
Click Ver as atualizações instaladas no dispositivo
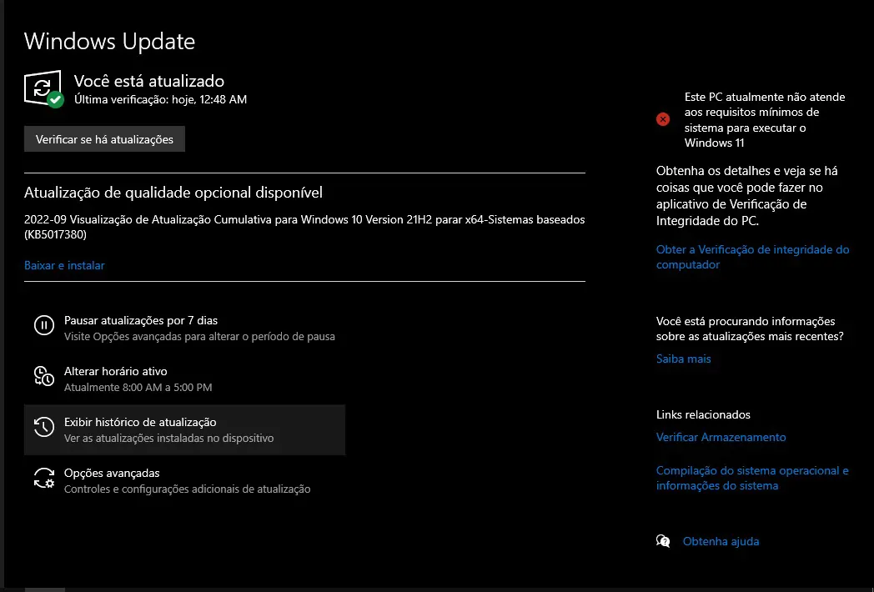(169, 438)
